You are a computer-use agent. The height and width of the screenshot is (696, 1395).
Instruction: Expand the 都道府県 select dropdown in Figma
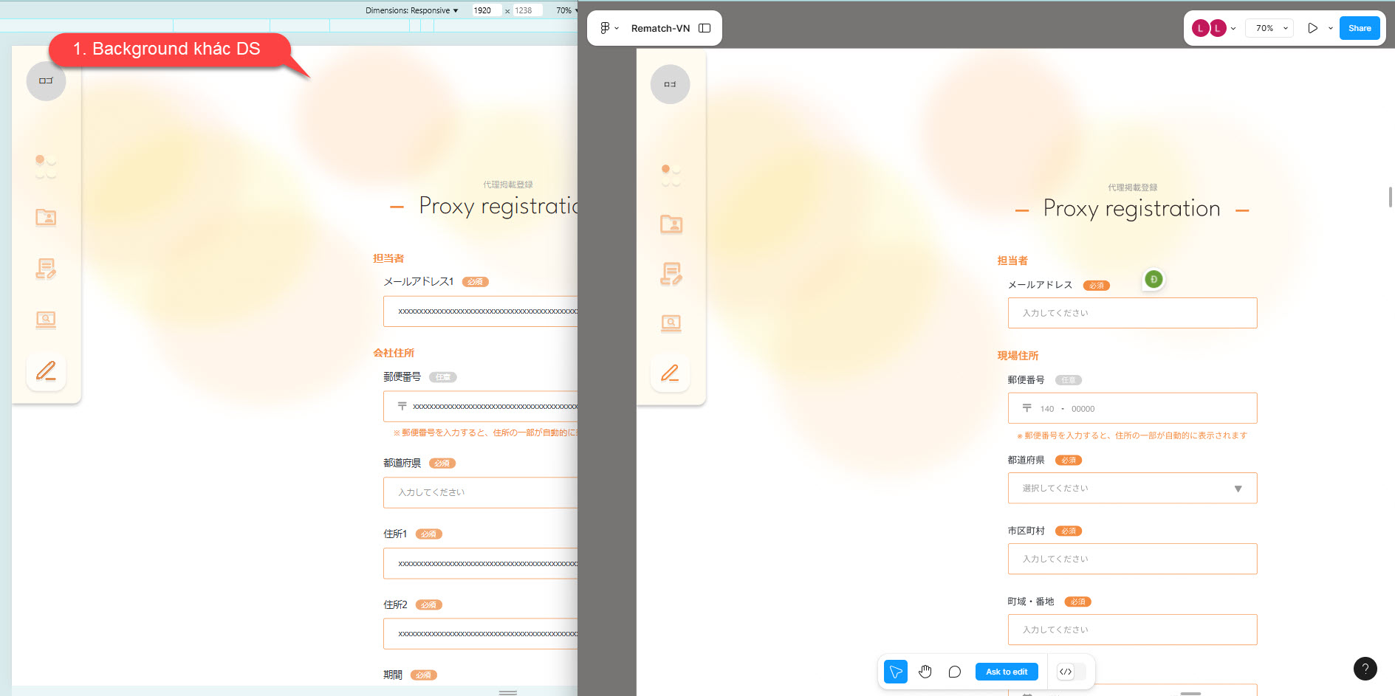(1132, 489)
